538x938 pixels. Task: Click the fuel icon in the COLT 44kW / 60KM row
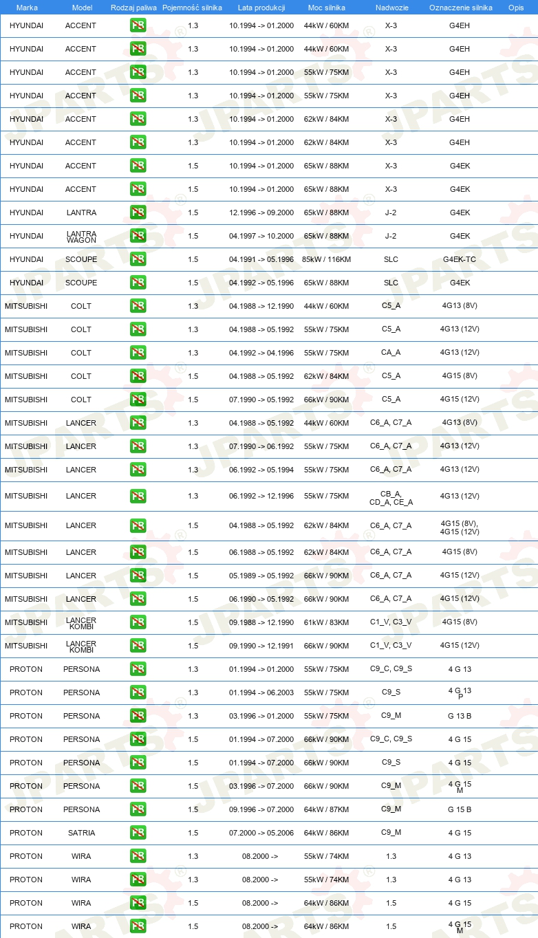coord(138,306)
